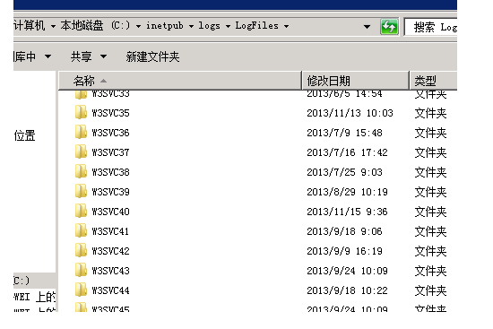Select the W3SVC41 folder name

110,231
